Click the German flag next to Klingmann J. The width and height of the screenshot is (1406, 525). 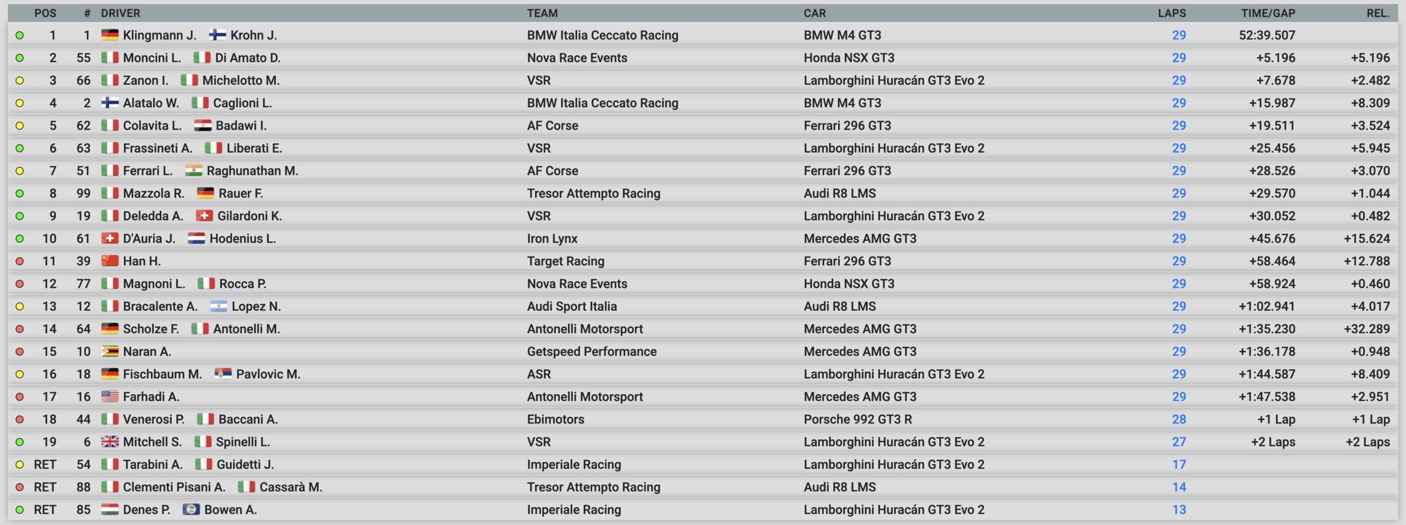[x=110, y=35]
